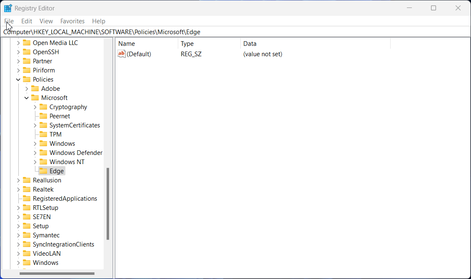
Task: Expand the Symantec key
Action: (x=18, y=235)
